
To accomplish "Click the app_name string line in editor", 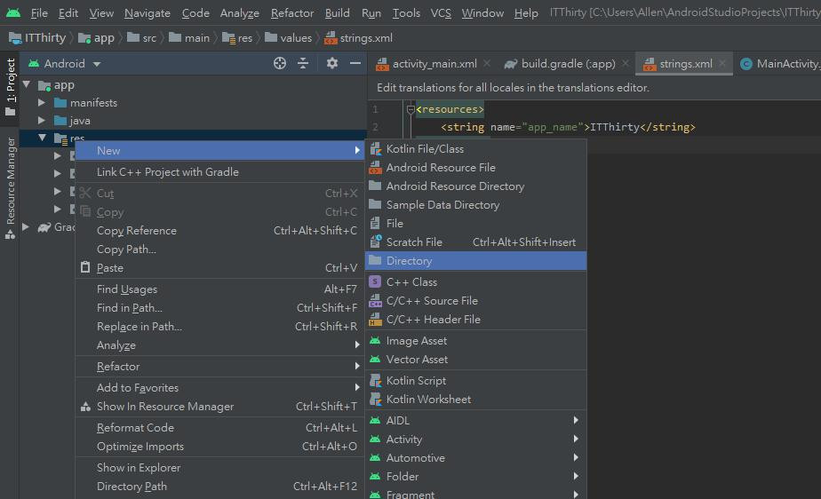I will (568, 127).
